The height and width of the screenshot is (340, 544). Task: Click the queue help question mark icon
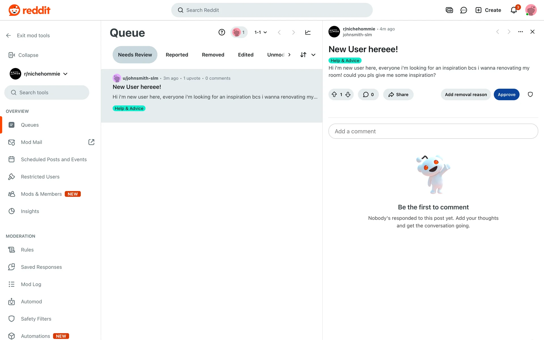click(x=222, y=32)
